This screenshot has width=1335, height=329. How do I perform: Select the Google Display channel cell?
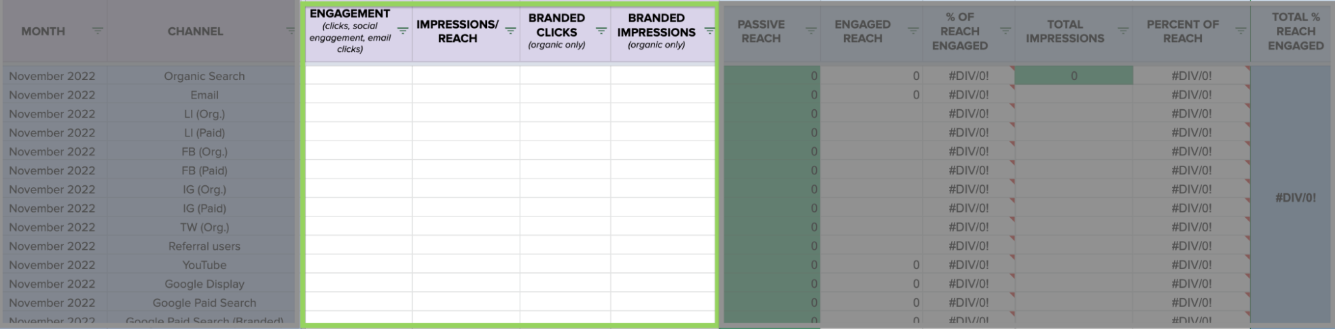[x=204, y=284]
